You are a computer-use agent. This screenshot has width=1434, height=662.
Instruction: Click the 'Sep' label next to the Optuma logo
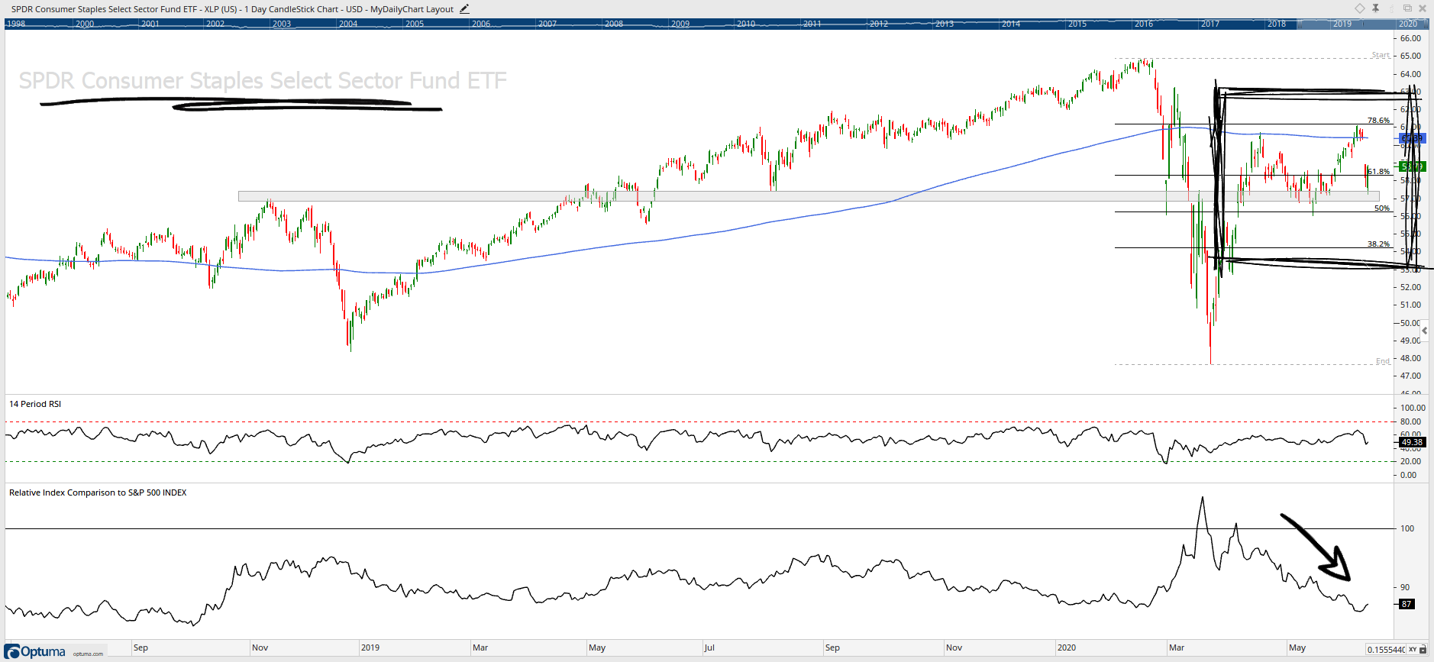point(140,647)
